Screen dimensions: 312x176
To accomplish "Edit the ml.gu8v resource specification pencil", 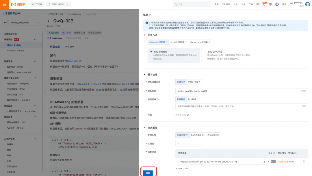I will (264, 162).
